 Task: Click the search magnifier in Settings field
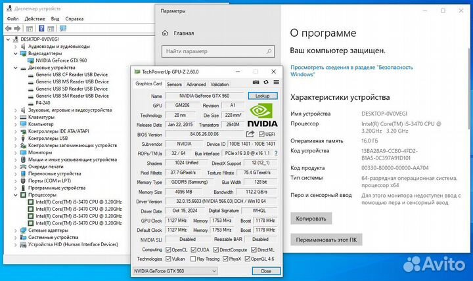pos(269,51)
